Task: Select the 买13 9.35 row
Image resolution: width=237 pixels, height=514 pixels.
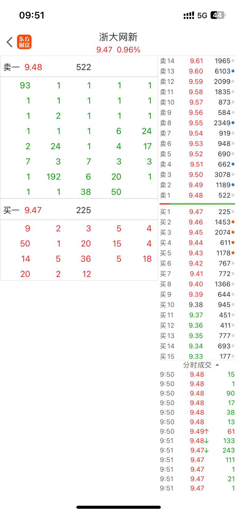Action: (x=197, y=336)
